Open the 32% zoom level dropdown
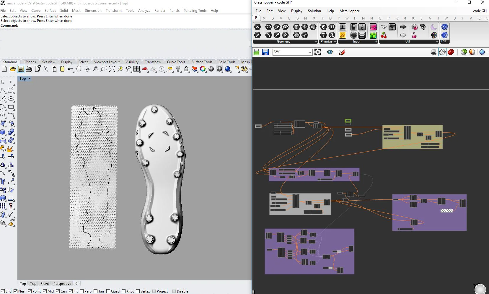Screen dimensions: 489x294 pyautogui.click(x=310, y=52)
